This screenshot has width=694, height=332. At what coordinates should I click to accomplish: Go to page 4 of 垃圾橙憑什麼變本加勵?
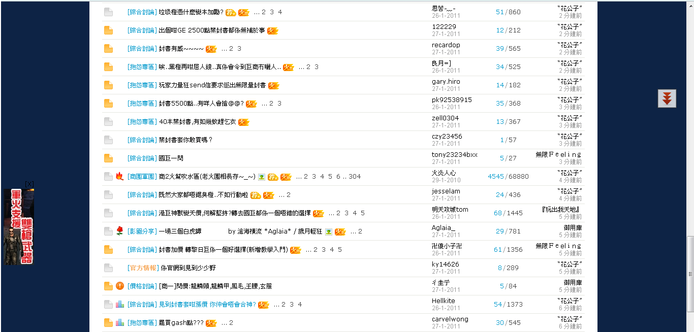[280, 12]
